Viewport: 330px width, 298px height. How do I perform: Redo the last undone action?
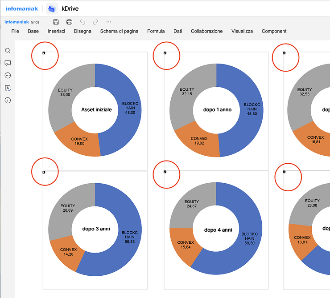coord(95,22)
